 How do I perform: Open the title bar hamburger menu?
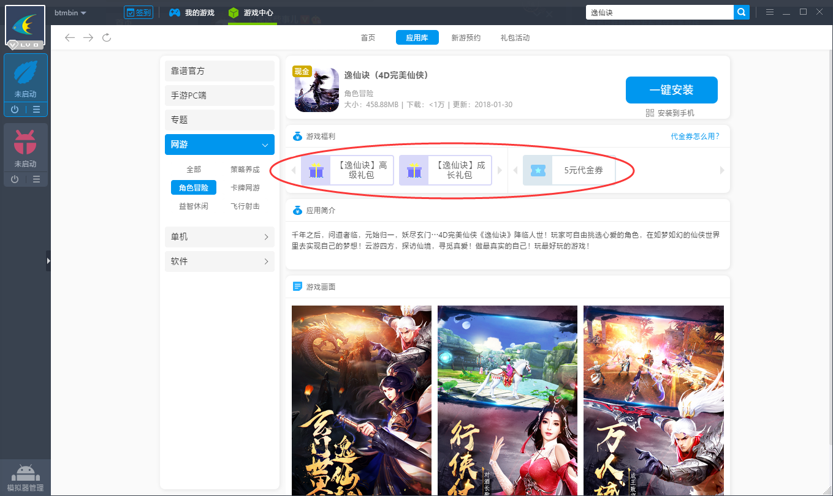pyautogui.click(x=770, y=12)
